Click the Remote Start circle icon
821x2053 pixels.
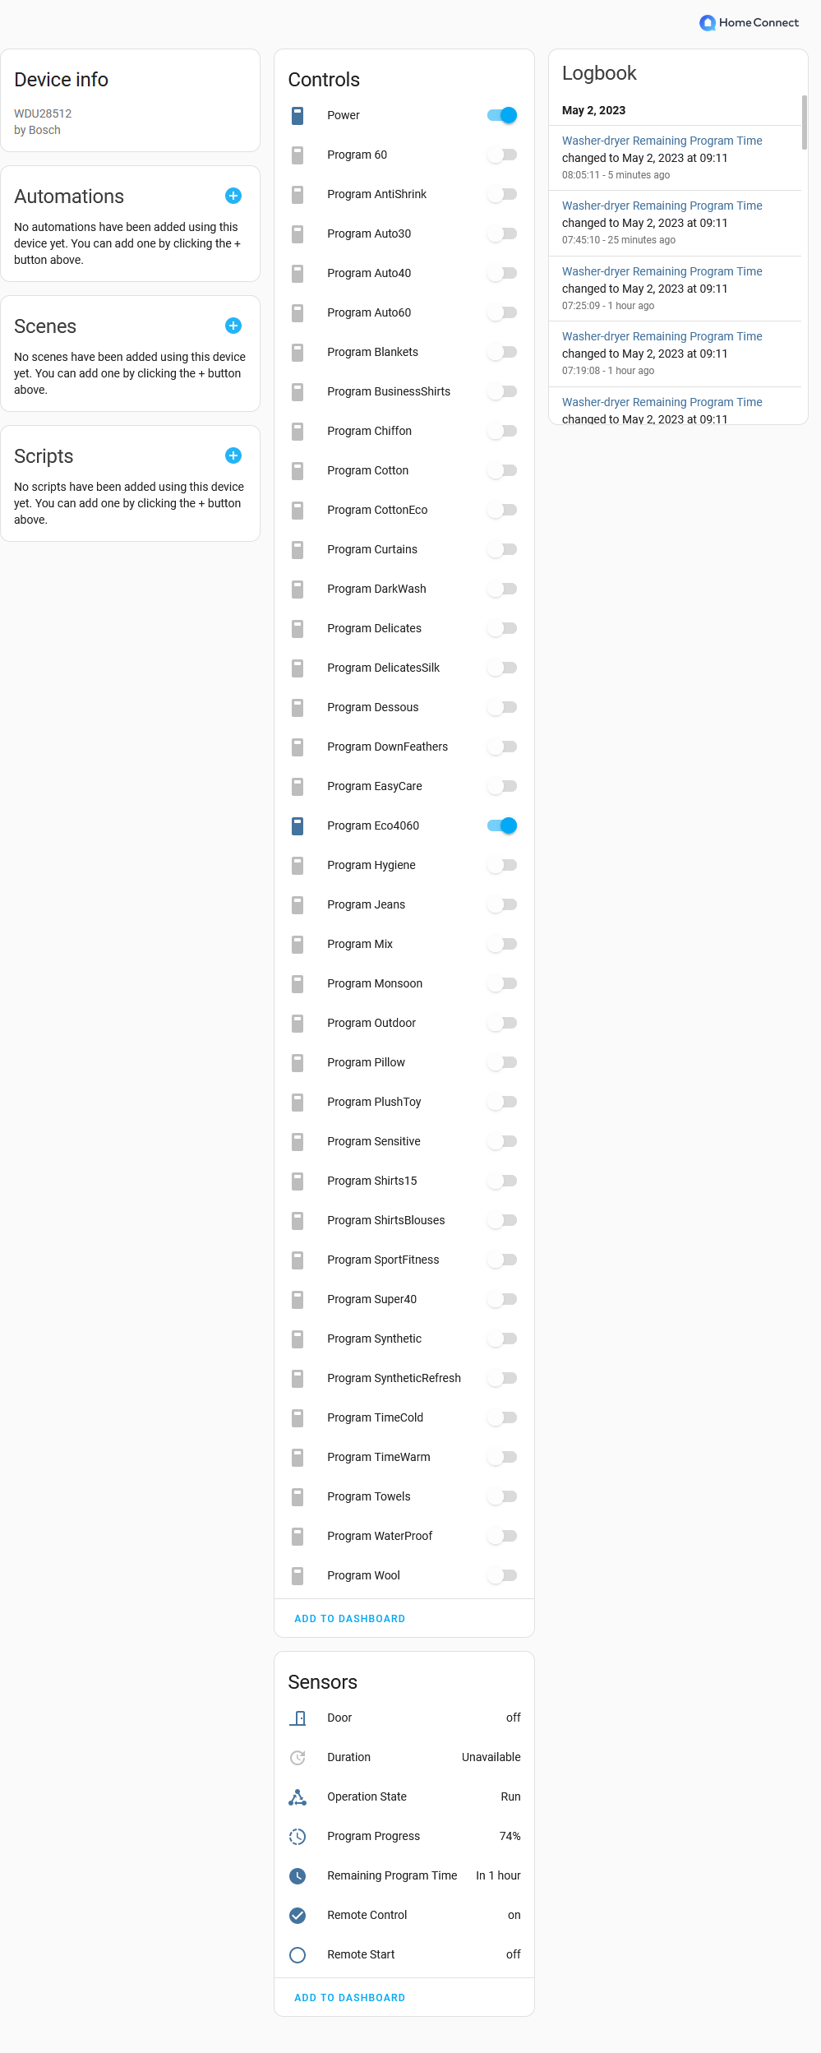coord(297,1954)
